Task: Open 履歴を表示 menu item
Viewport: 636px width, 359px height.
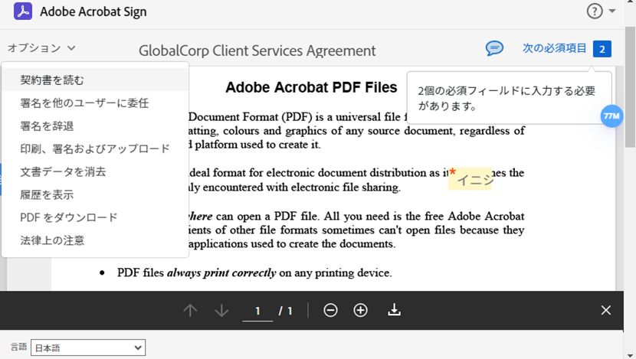Action: tap(95, 194)
